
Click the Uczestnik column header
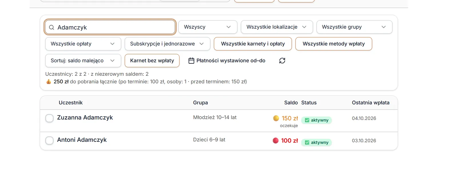coord(71,103)
